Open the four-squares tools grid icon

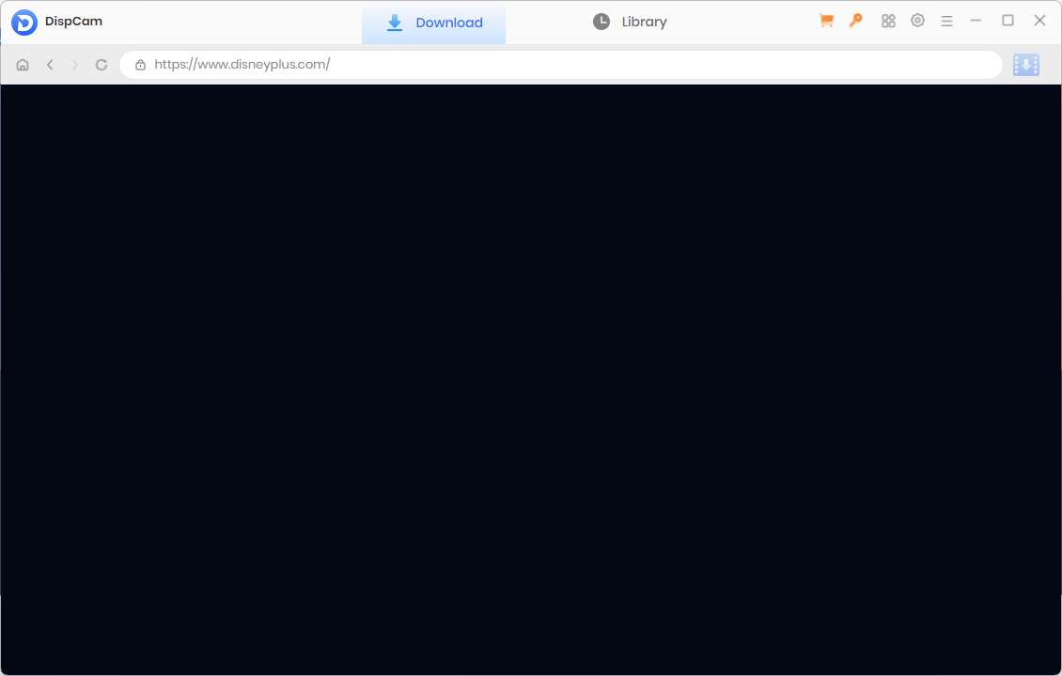(888, 21)
